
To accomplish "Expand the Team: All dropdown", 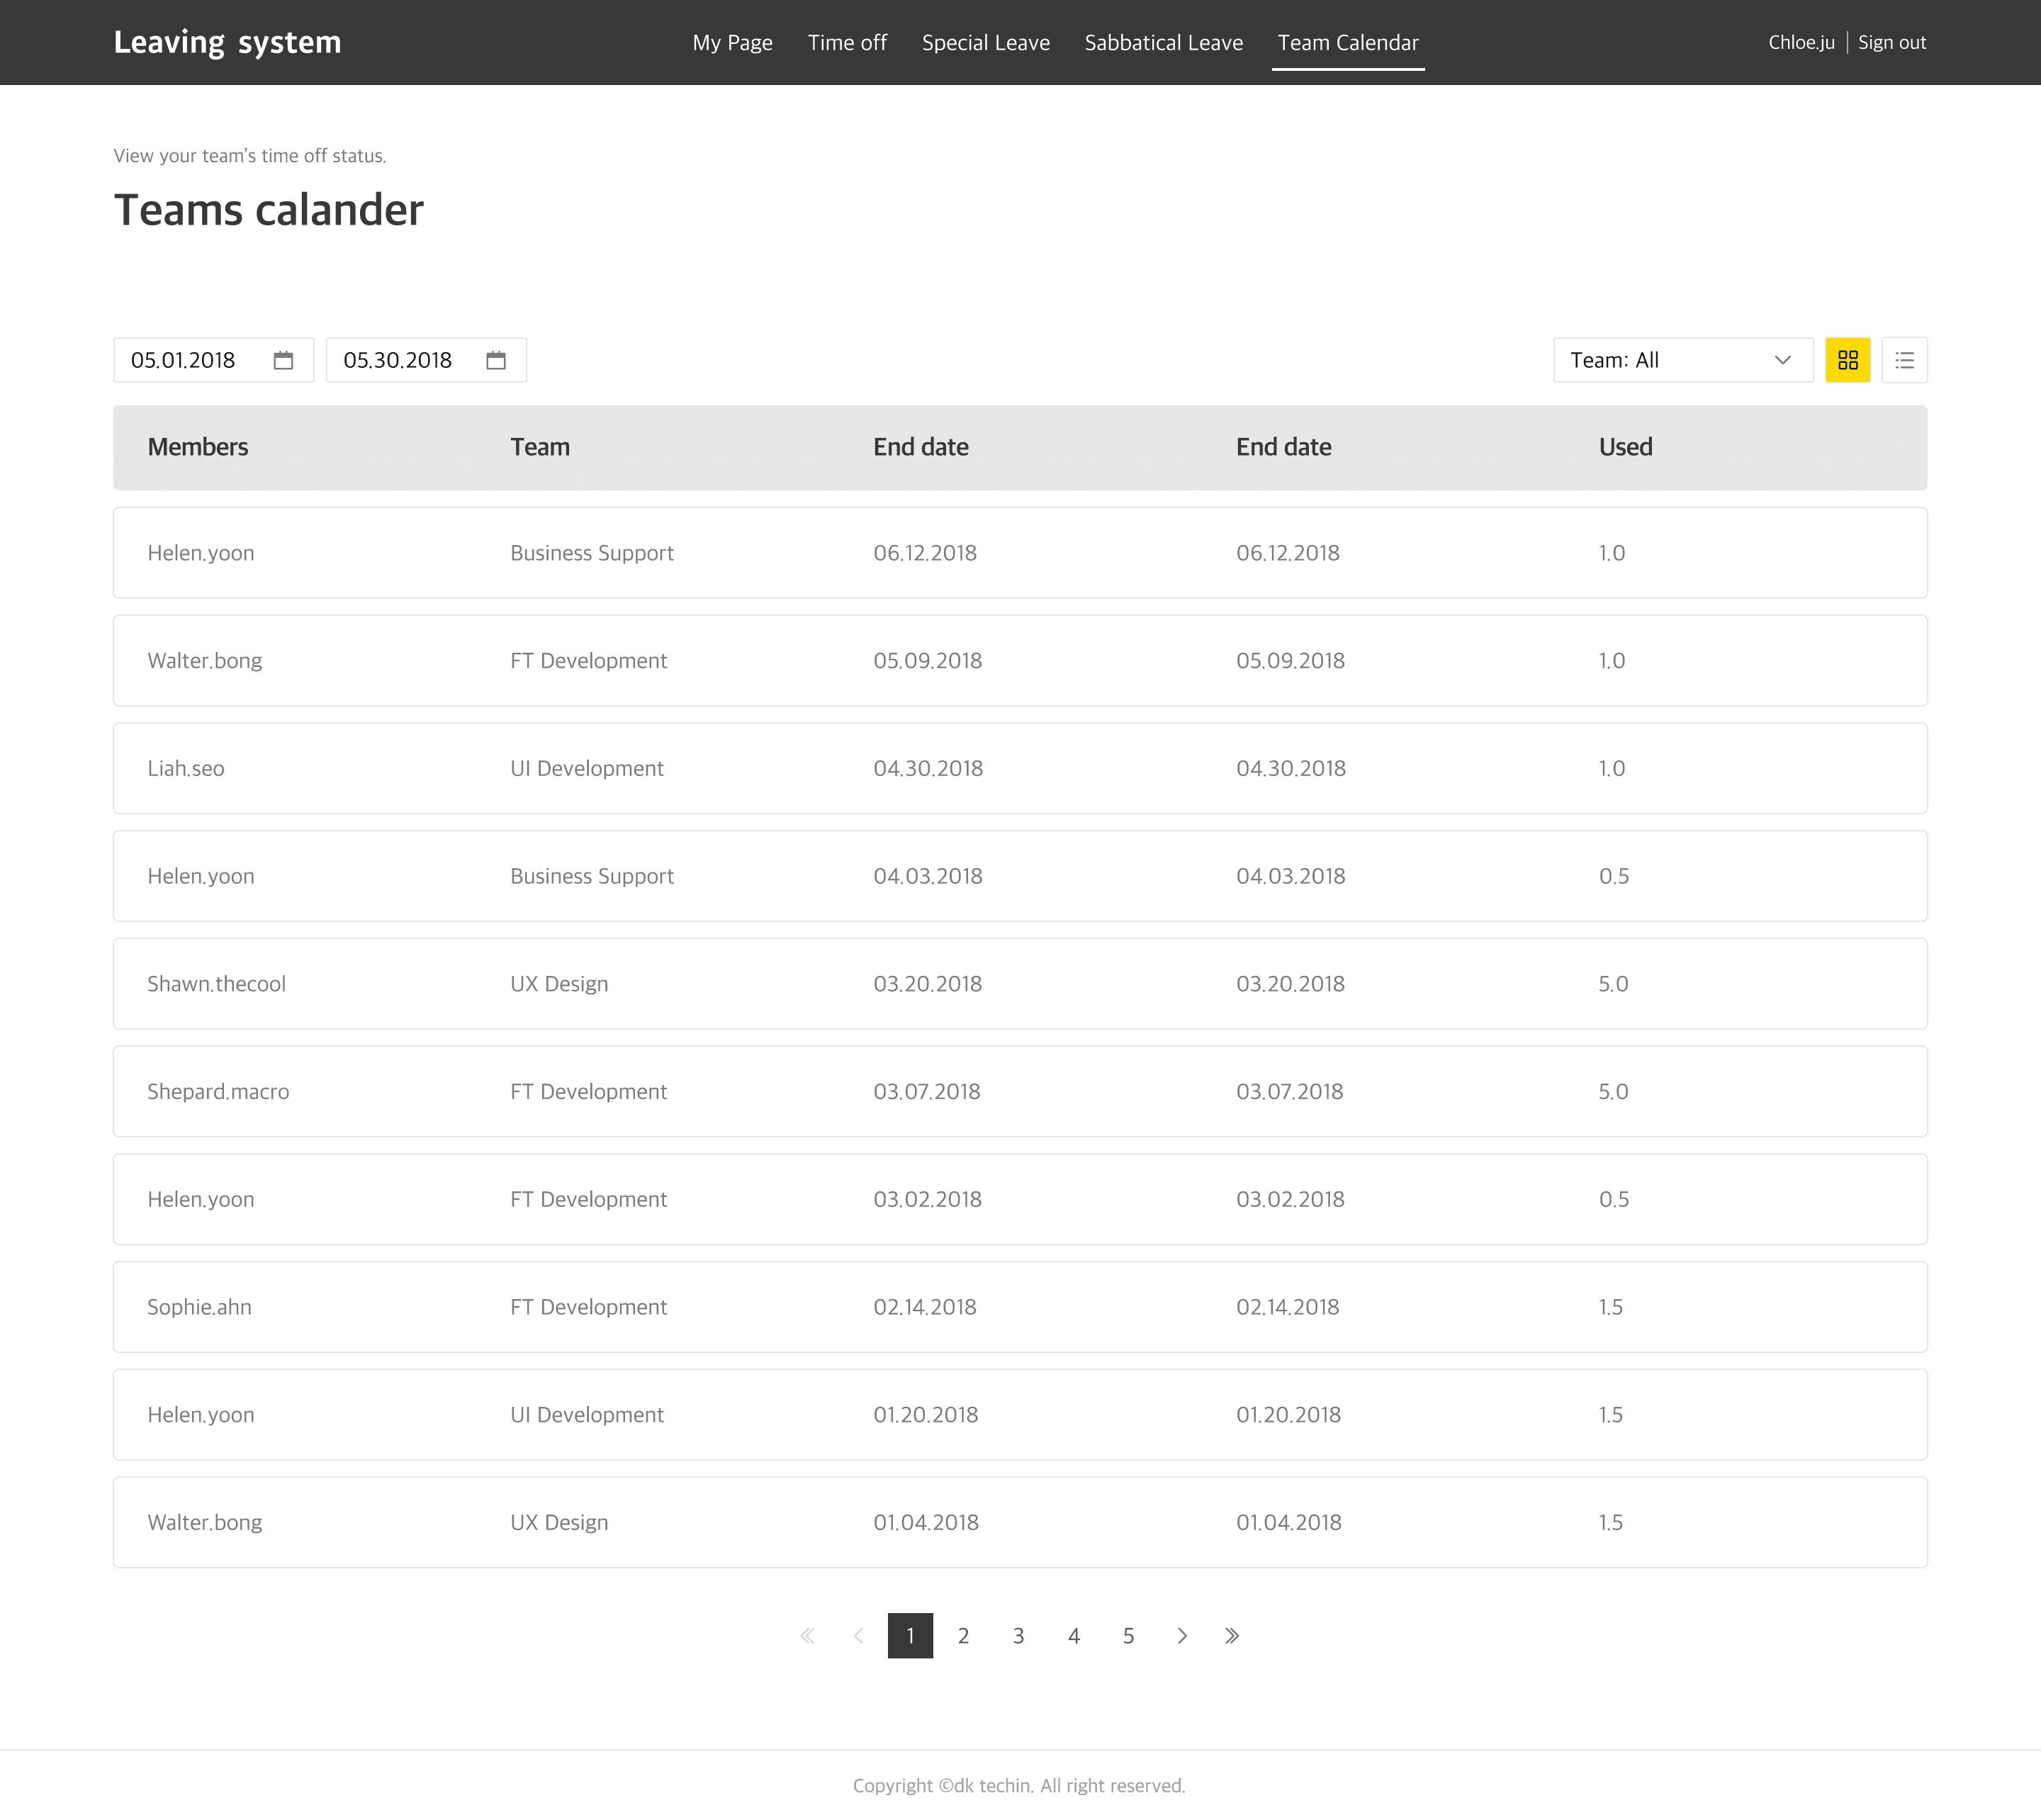I will click(x=1682, y=360).
